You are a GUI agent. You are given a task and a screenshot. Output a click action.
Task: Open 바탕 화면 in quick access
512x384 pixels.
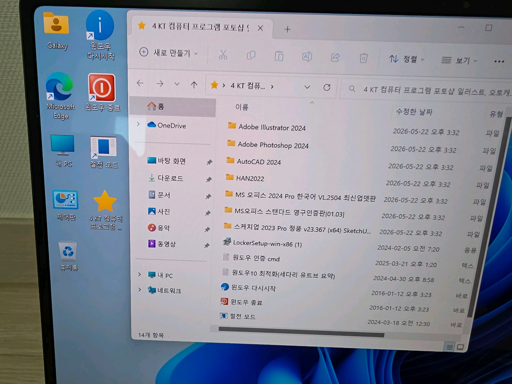click(166, 161)
